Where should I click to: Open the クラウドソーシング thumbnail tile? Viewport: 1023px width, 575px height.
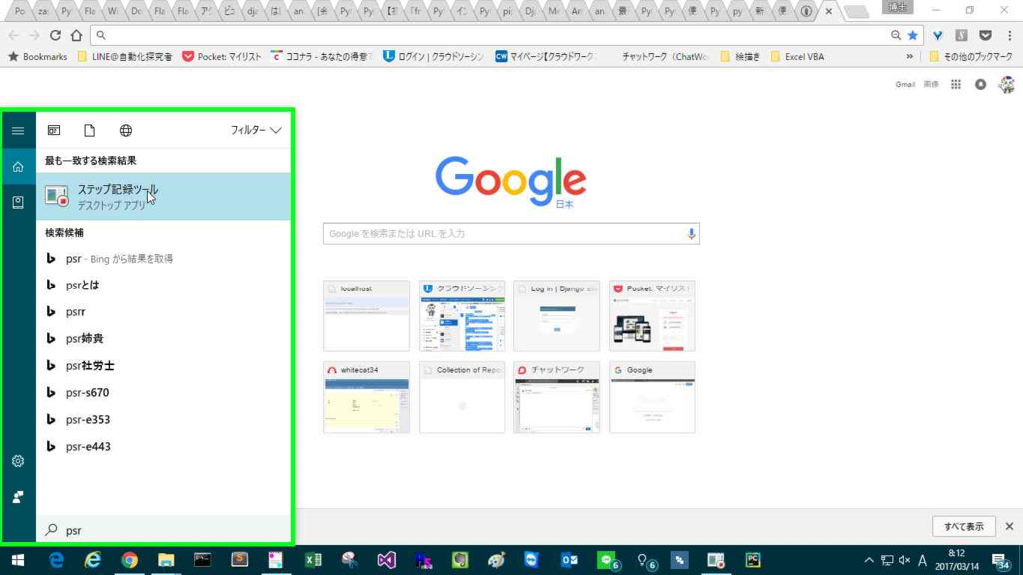(x=462, y=316)
